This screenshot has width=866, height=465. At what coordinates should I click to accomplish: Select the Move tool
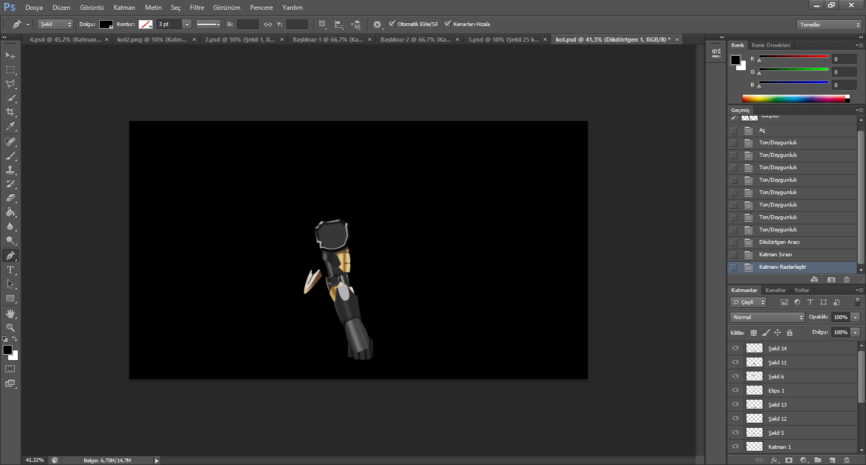10,55
